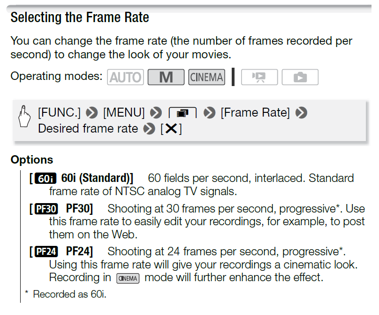Open the [MENU] item
Screen dimensions: 379x315
[x=124, y=113]
